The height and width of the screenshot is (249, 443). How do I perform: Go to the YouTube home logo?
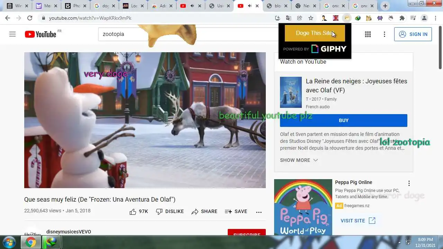[40, 34]
